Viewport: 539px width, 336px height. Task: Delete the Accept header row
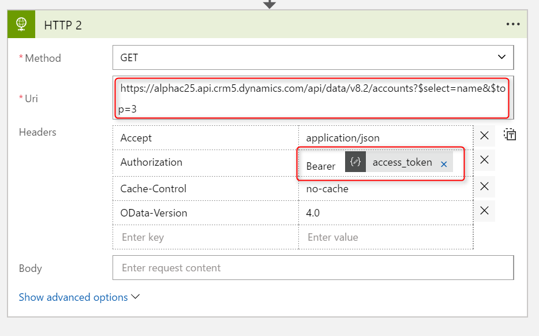coord(485,136)
